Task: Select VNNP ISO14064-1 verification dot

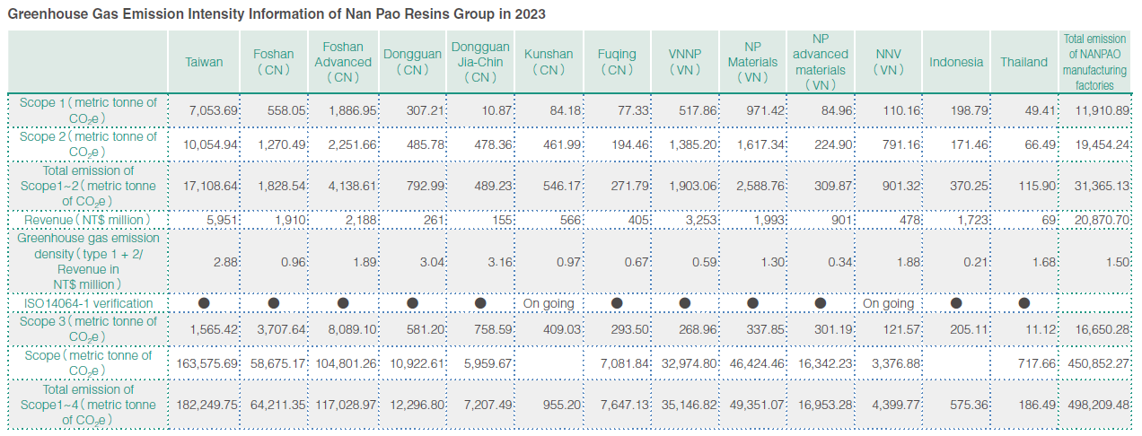Action: point(685,303)
